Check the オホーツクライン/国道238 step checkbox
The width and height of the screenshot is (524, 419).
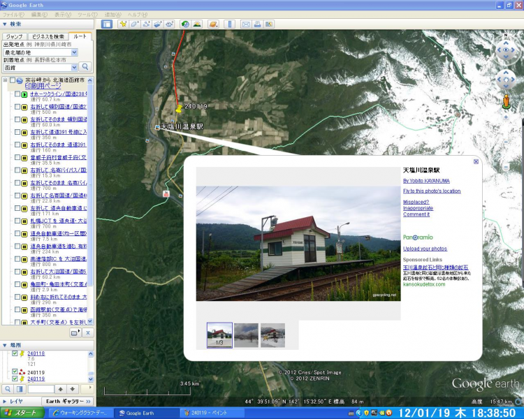(17, 94)
